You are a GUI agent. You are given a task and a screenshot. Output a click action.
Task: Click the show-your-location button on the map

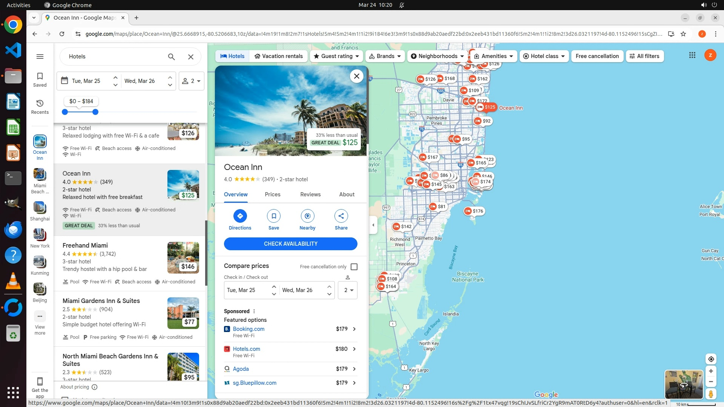711,359
